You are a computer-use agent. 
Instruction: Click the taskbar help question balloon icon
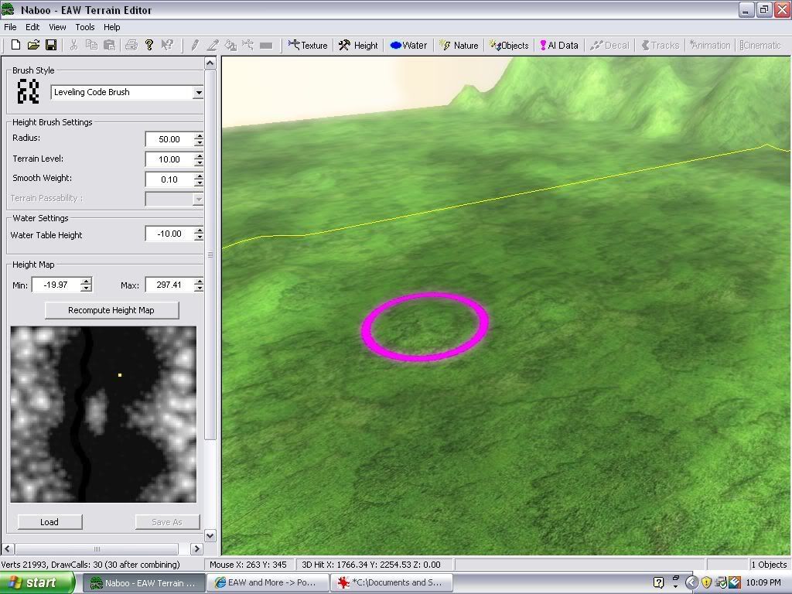click(x=659, y=583)
